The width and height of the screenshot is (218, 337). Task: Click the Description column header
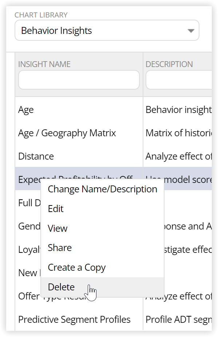(x=169, y=64)
